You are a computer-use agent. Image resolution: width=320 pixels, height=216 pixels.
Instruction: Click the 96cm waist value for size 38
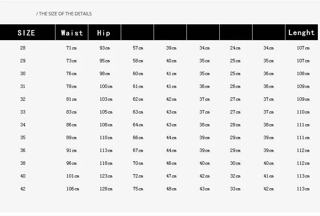click(x=71, y=163)
